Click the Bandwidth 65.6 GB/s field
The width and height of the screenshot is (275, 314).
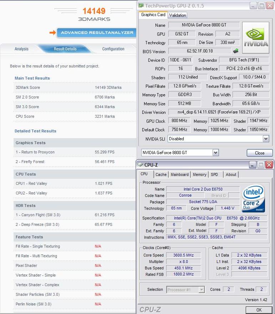[x=251, y=103]
